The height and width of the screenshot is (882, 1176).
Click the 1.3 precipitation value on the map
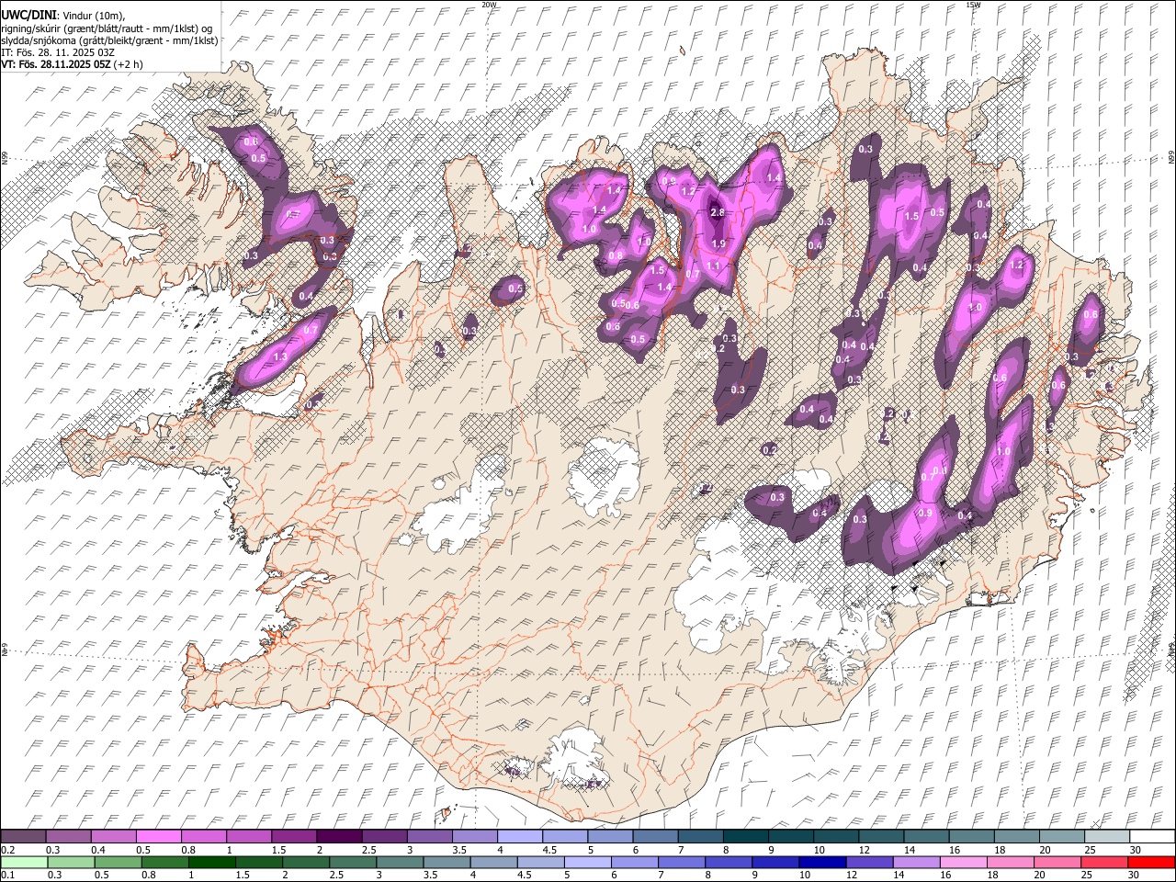[280, 356]
